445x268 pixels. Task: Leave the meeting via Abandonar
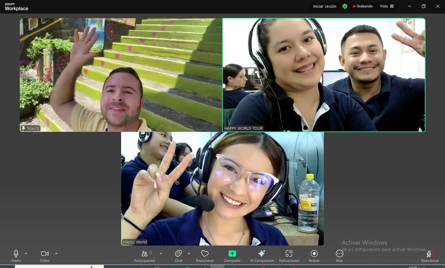[x=430, y=254]
